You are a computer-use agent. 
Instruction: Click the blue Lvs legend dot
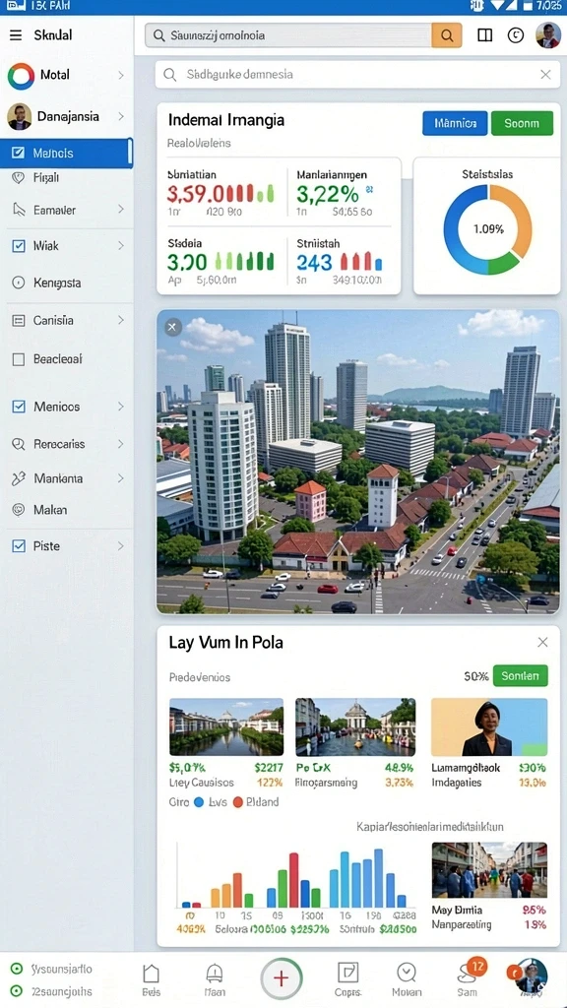tap(199, 802)
